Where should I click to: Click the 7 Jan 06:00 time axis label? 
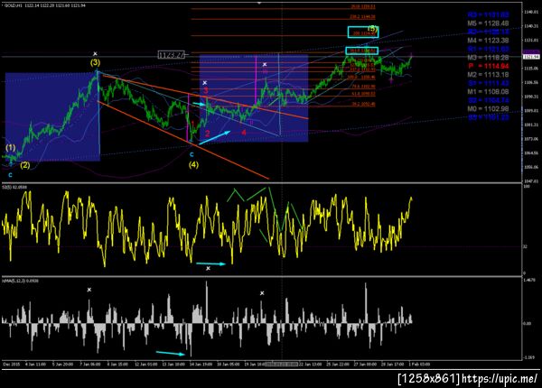(x=90, y=365)
